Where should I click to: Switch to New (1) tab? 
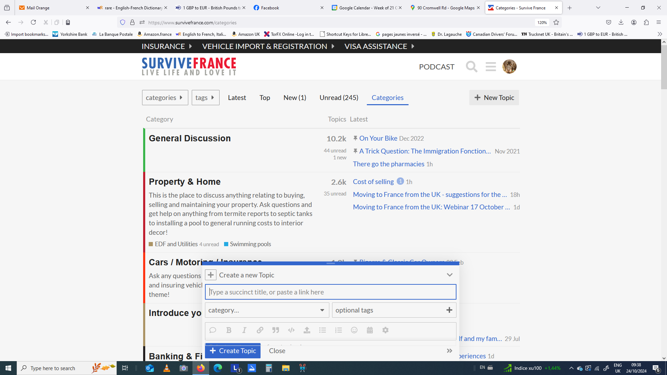295,98
